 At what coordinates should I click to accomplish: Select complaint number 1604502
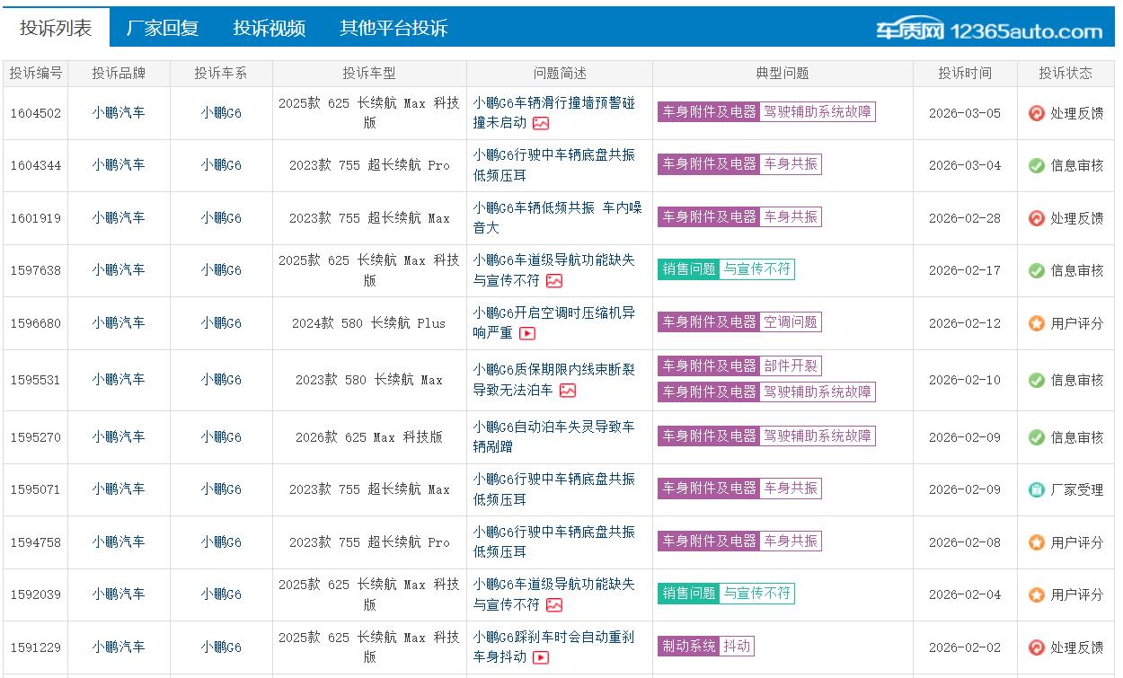click(36, 113)
